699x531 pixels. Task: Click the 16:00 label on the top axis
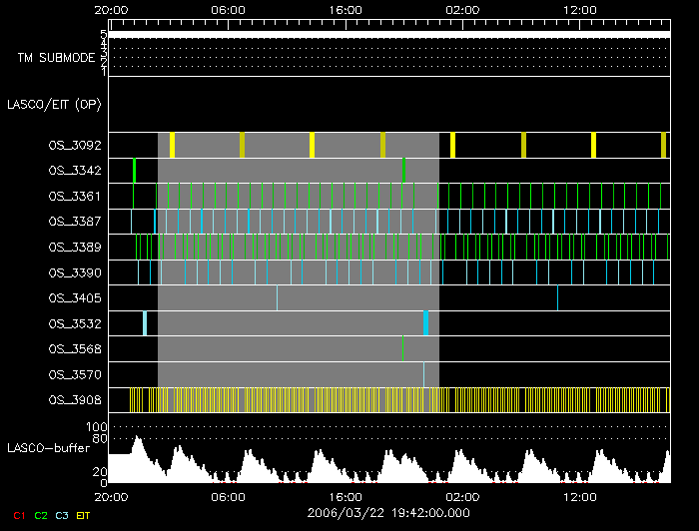[346, 9]
